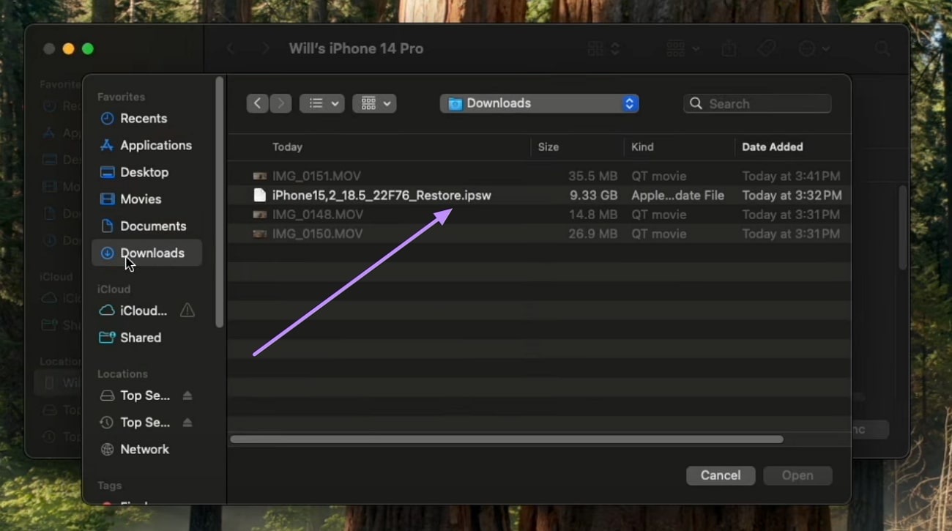
Task: Open the grouping options dropdown
Action: 374,103
